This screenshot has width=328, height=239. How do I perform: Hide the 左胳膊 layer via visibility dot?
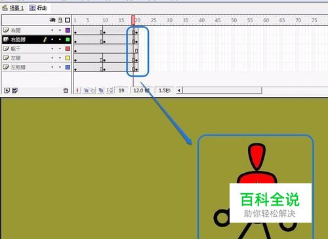52,67
